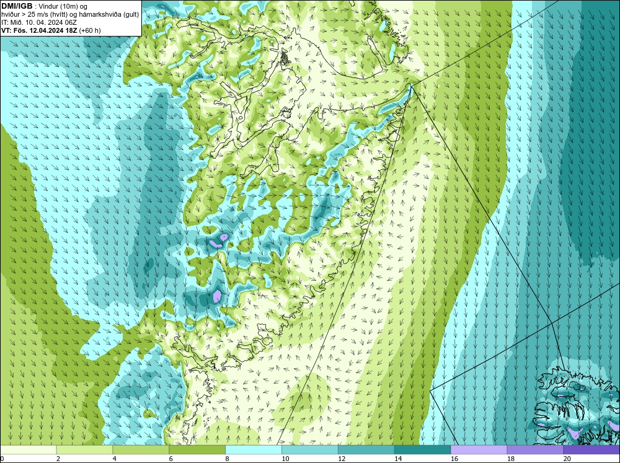
Task: Click the legend scale label '14'
Action: pos(398,459)
